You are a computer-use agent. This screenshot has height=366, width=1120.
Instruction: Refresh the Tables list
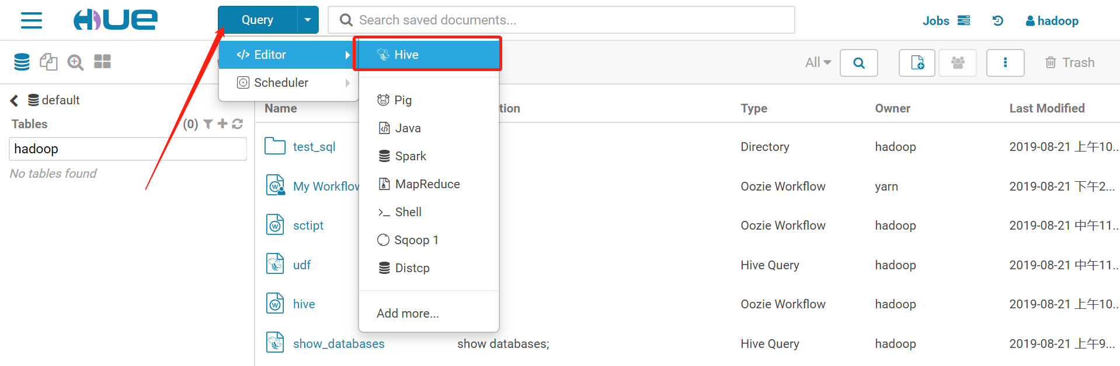(x=238, y=124)
